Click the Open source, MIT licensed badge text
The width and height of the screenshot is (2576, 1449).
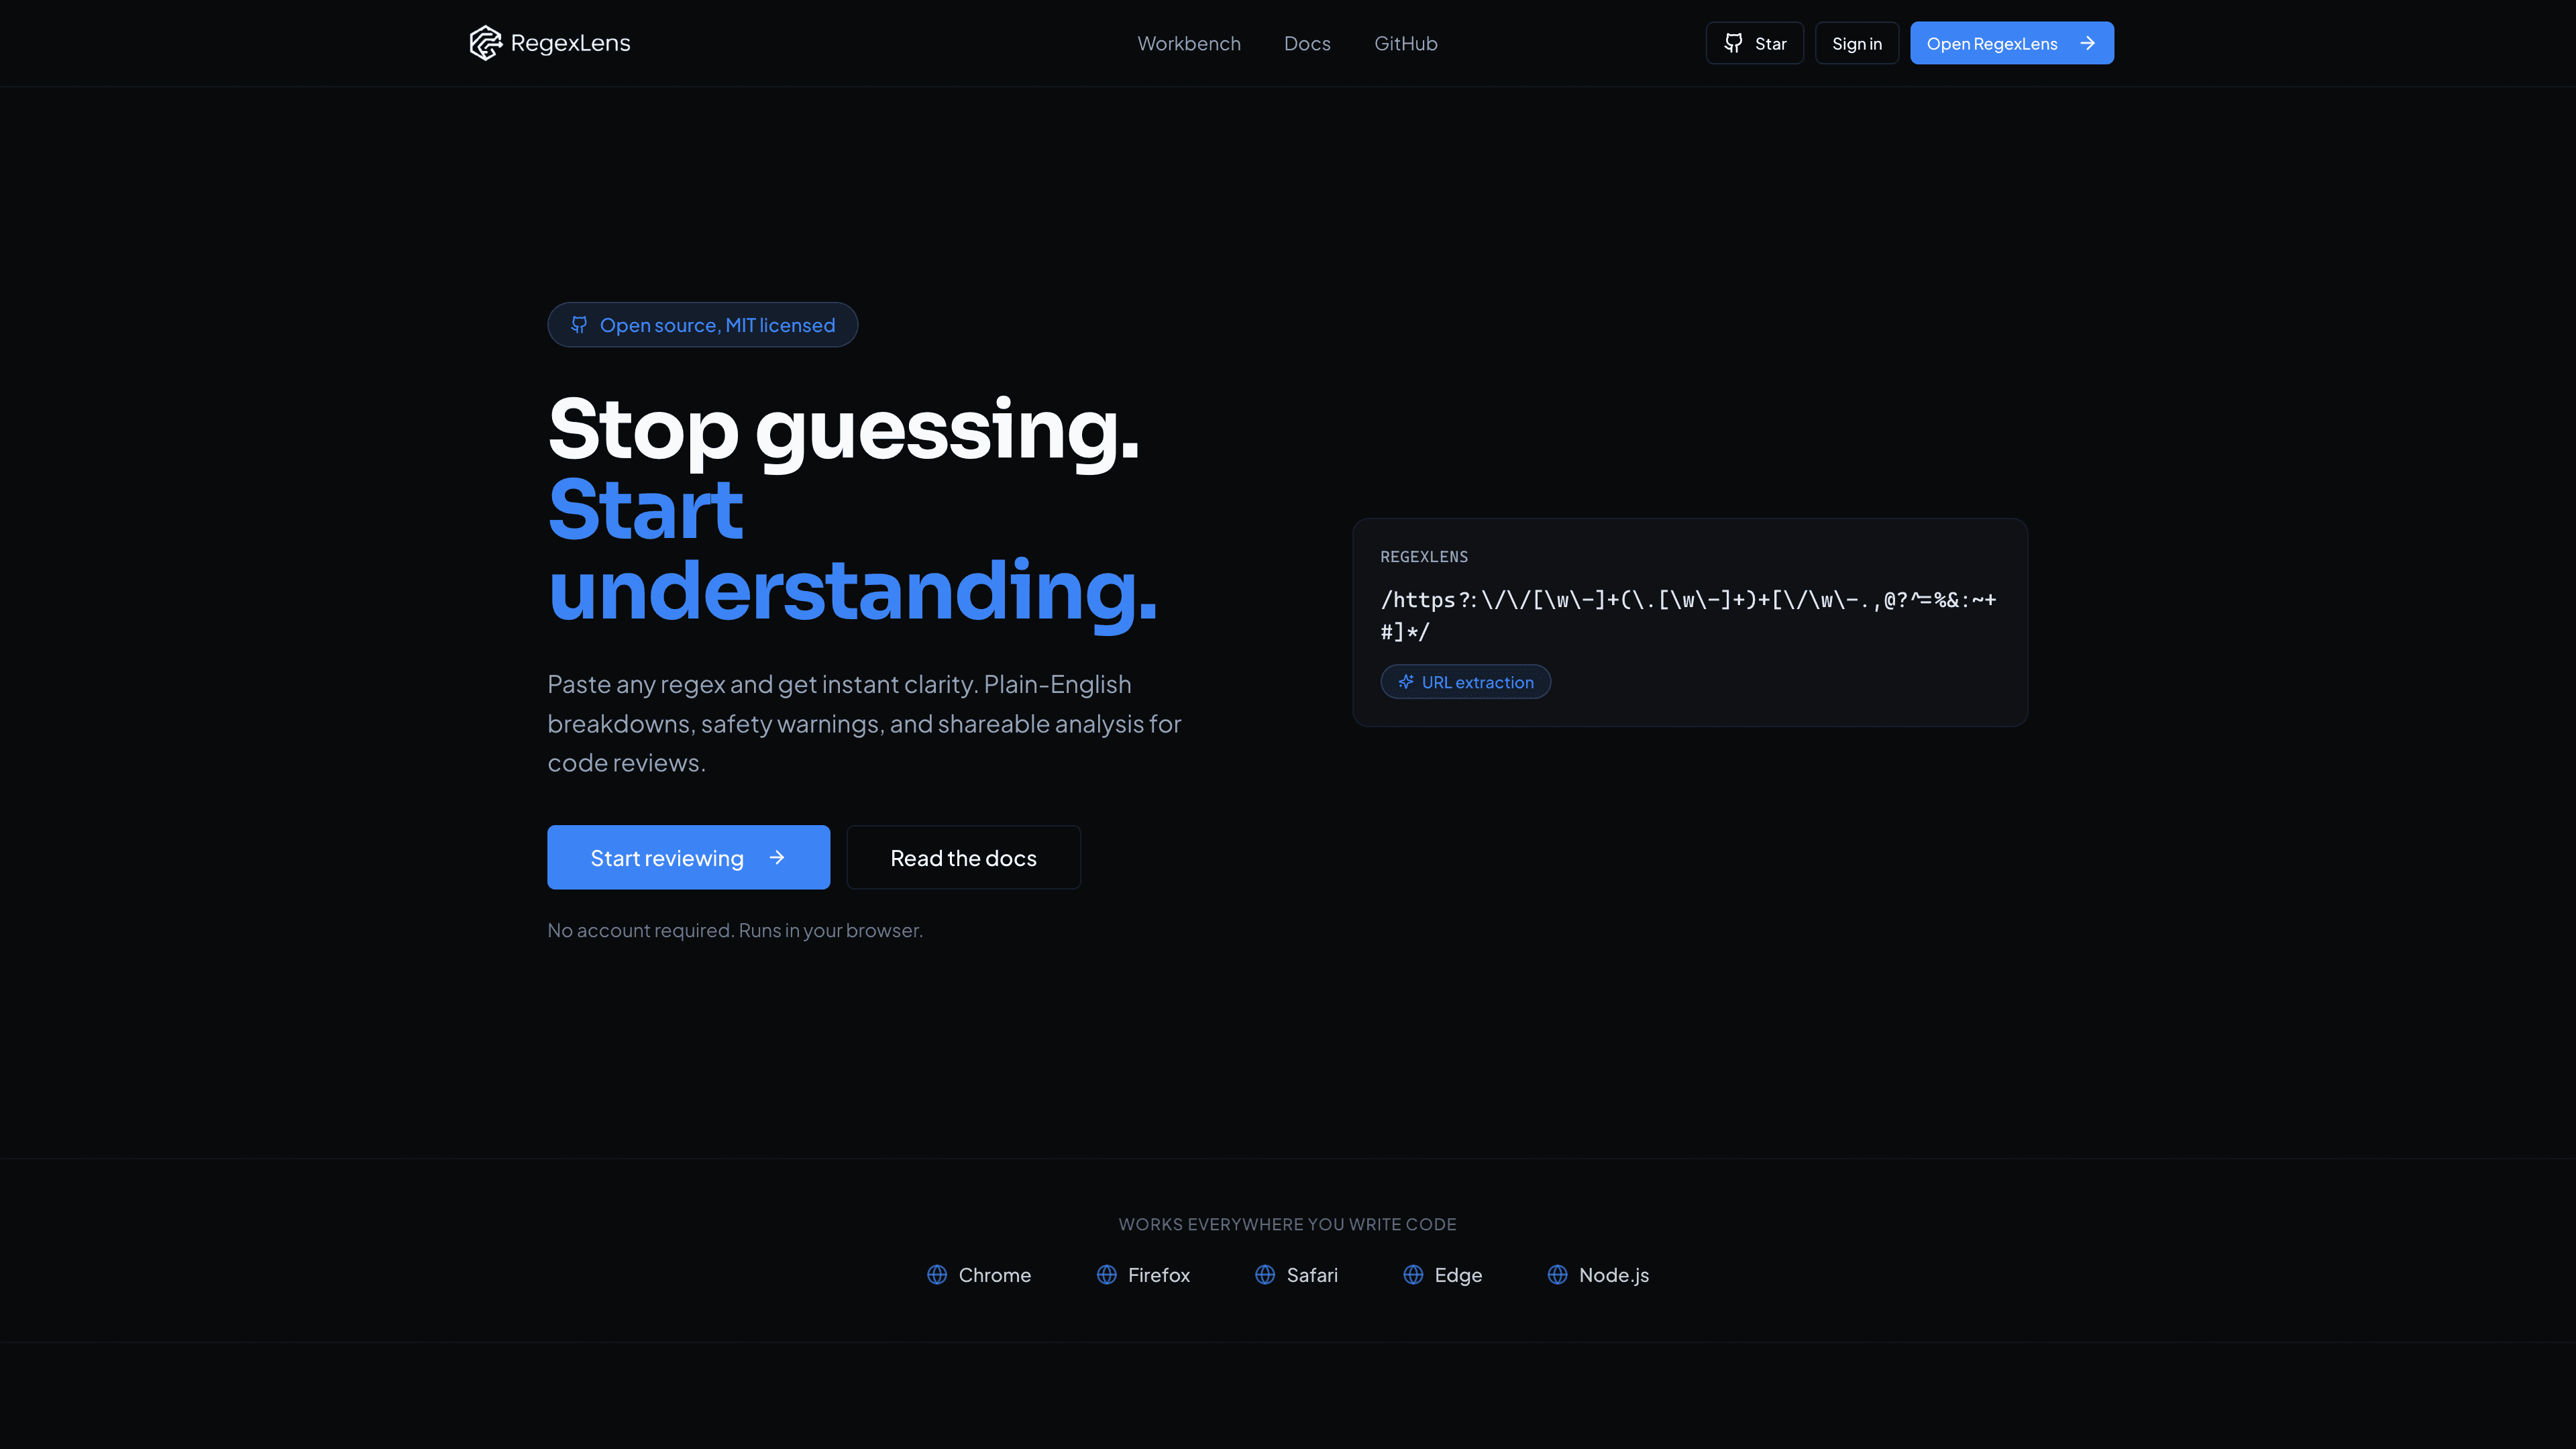[x=717, y=325]
